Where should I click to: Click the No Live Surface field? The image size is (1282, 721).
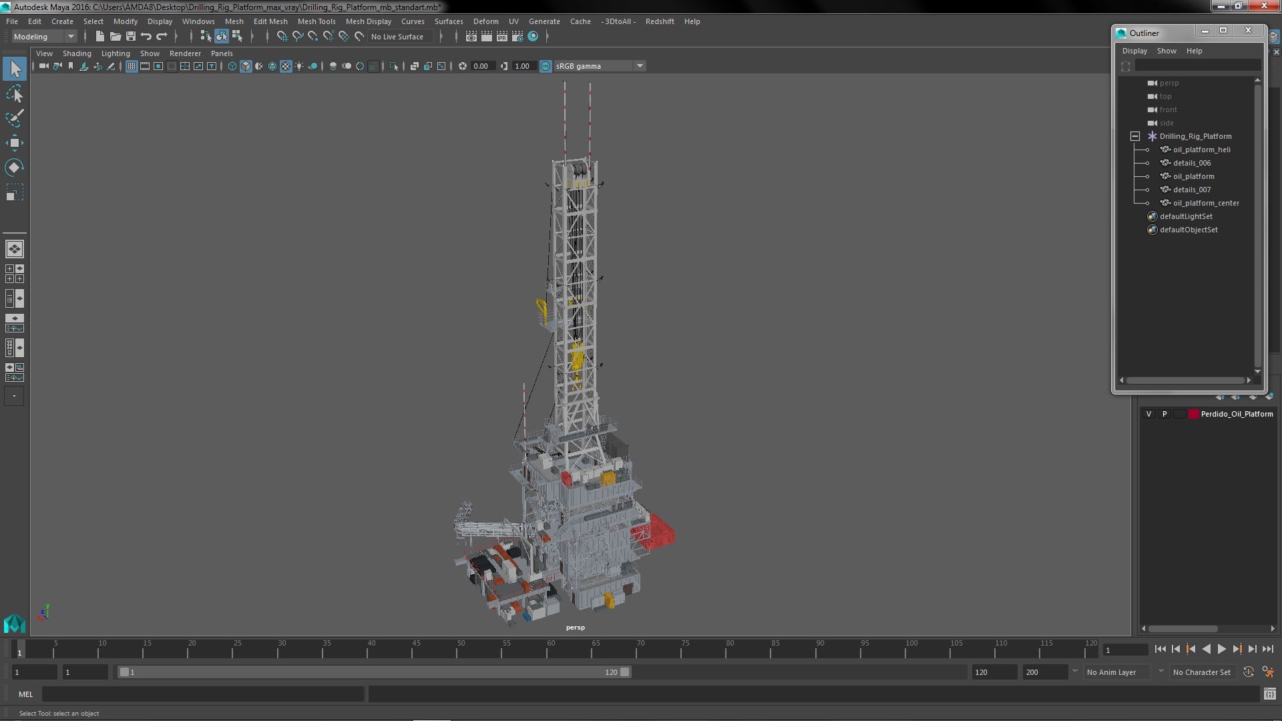(397, 37)
